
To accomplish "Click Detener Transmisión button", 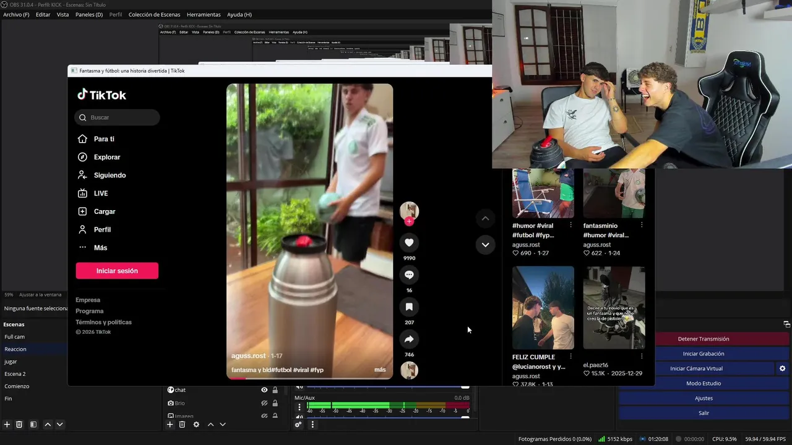I will tap(704, 339).
